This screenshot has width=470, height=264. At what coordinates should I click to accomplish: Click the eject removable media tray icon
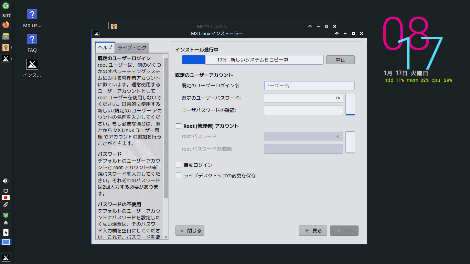coord(6,223)
